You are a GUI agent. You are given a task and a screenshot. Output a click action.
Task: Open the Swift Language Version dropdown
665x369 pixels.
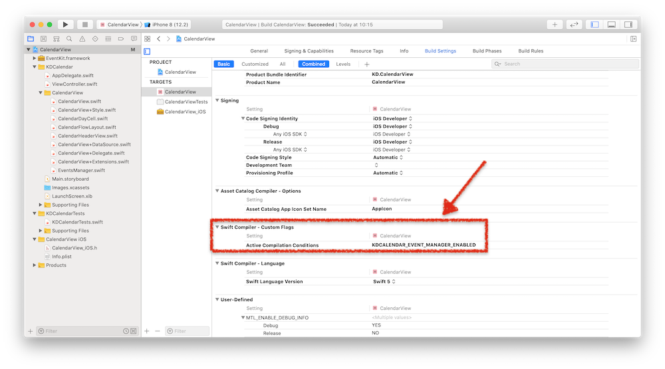pos(385,282)
